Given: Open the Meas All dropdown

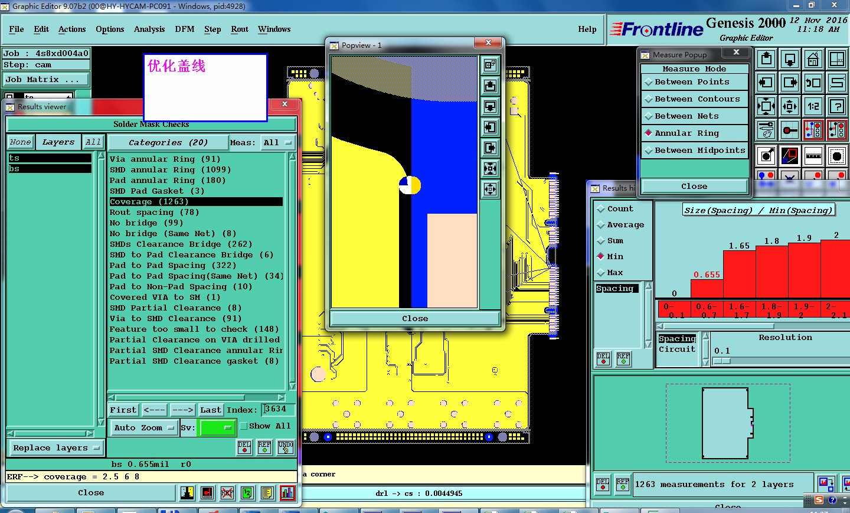Looking at the screenshot, I should pos(278,143).
